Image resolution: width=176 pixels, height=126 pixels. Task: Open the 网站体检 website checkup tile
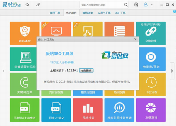[x=25, y=33]
